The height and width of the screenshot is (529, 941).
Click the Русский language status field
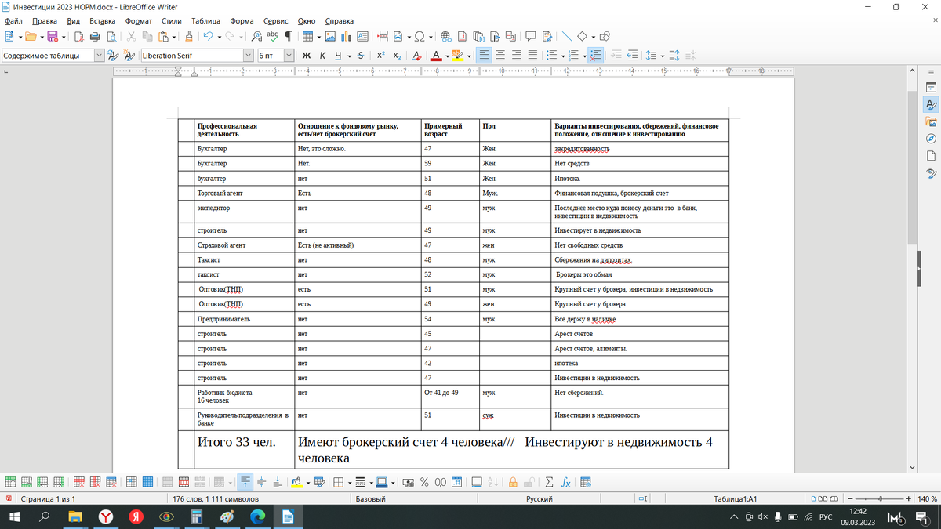pyautogui.click(x=539, y=499)
